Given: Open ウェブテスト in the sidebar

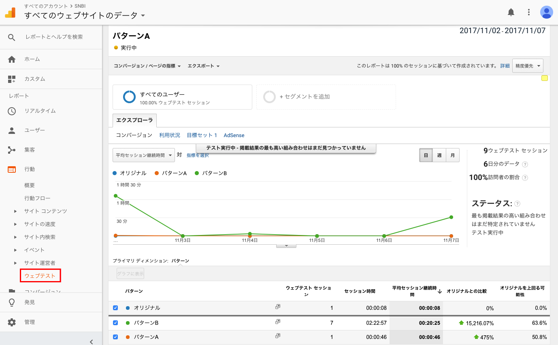Looking at the screenshot, I should (40, 276).
